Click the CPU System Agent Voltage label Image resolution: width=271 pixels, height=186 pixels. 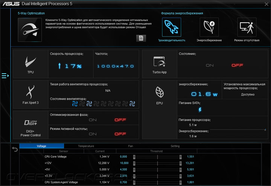coord(61,182)
